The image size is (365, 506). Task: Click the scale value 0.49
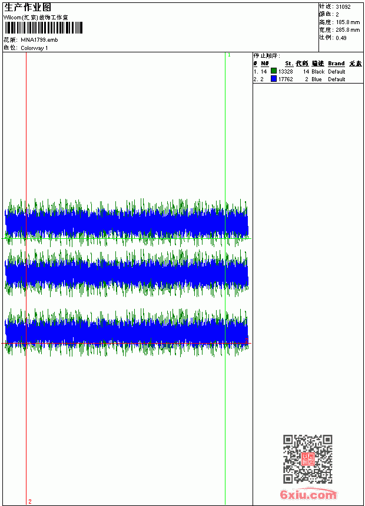(x=341, y=38)
